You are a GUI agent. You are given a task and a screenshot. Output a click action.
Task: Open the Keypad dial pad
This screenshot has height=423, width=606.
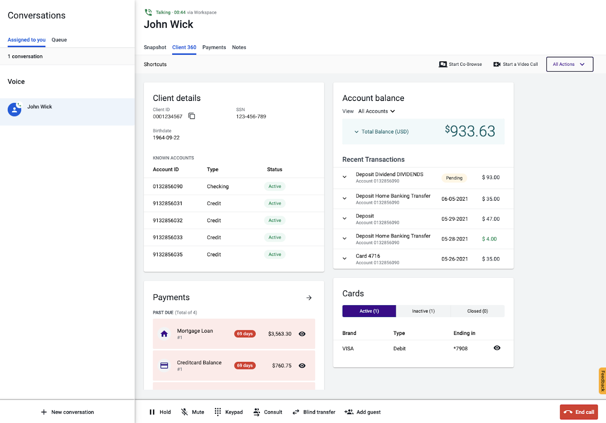tap(229, 412)
